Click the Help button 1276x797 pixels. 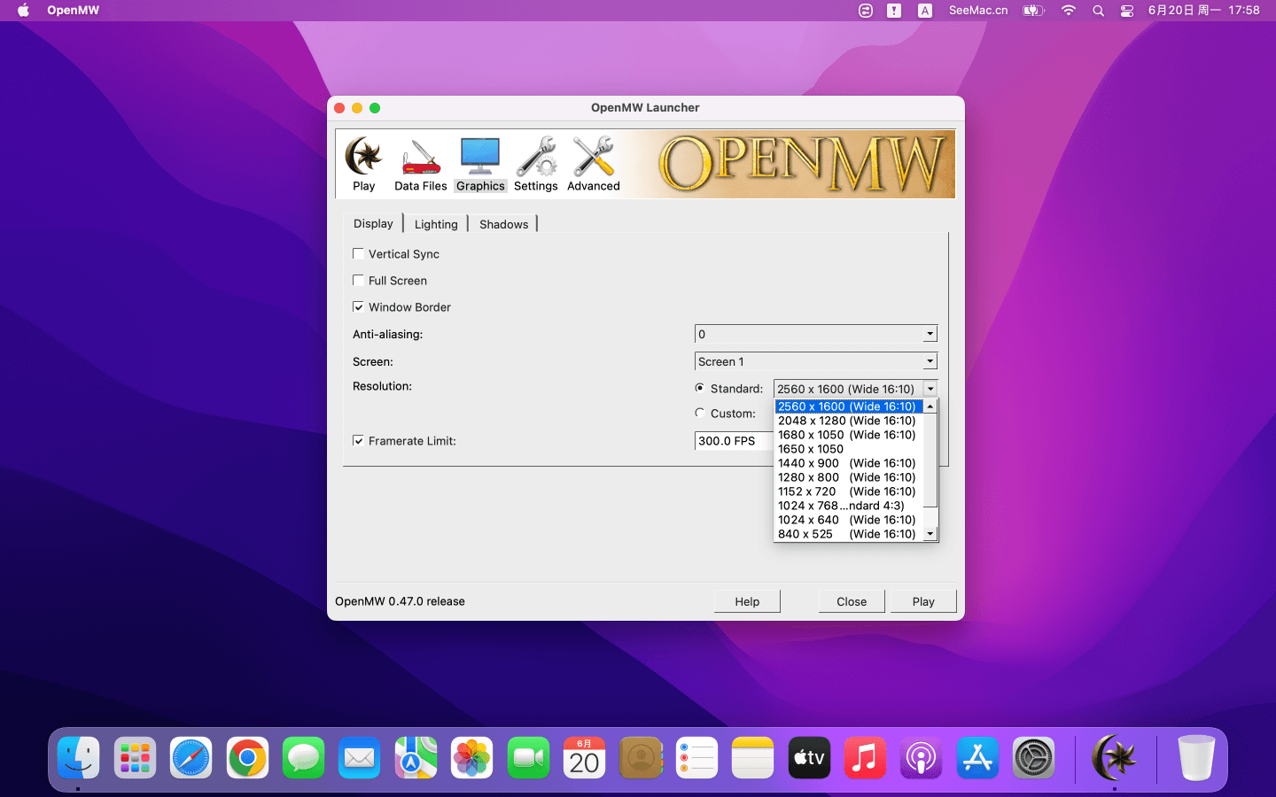pos(747,601)
